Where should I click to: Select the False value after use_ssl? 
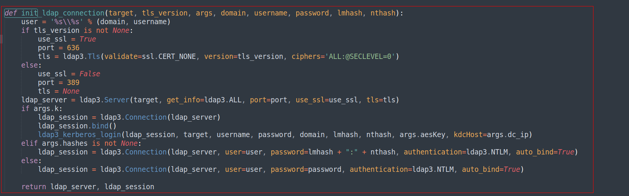[x=90, y=74]
